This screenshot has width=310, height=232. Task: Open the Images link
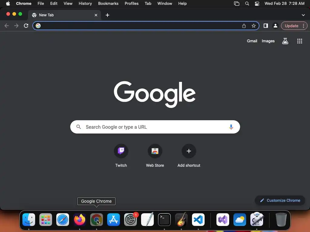tap(268, 41)
